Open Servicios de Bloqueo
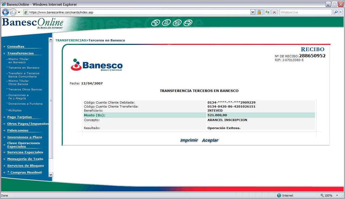345x199 pixels. click(x=26, y=166)
